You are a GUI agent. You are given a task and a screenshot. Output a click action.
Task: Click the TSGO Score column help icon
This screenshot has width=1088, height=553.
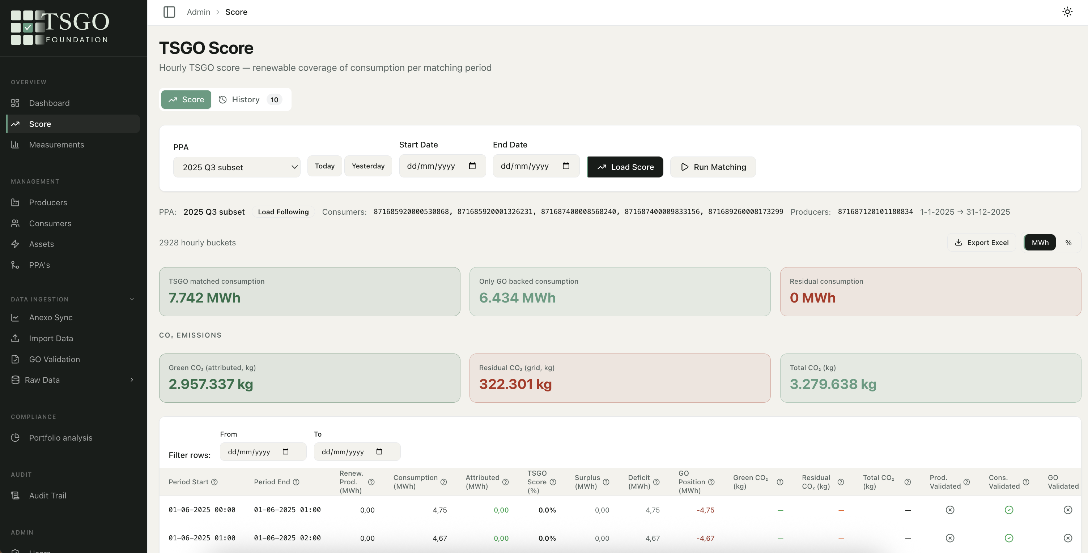point(553,482)
